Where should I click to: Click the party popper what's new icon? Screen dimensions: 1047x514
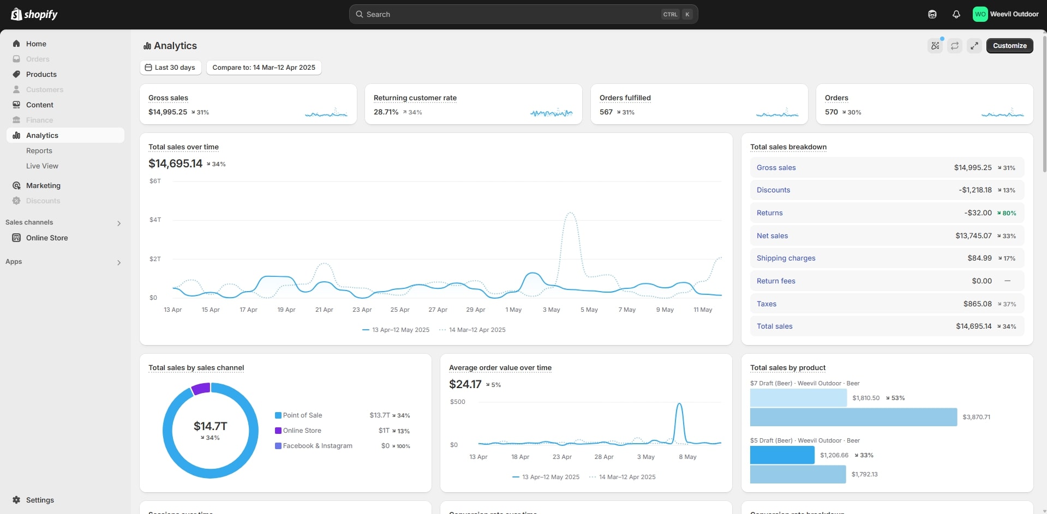pyautogui.click(x=935, y=46)
